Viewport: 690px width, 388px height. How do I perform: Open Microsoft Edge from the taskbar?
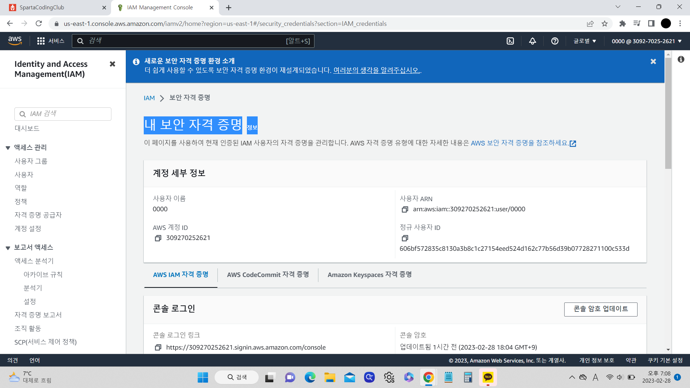point(310,377)
